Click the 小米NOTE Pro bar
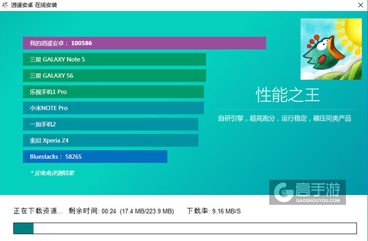This screenshot has width=368, height=241. pyautogui.click(x=113, y=108)
